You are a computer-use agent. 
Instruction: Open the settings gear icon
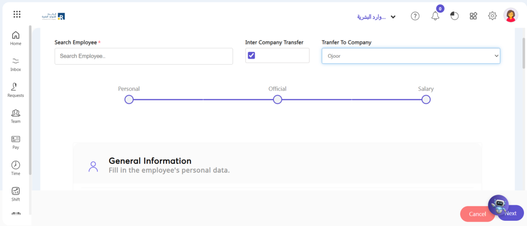pyautogui.click(x=493, y=16)
